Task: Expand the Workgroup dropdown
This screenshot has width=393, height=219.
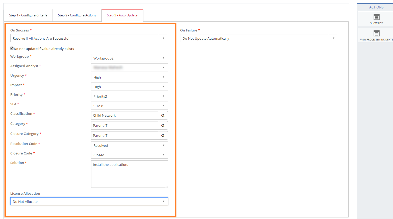Action: point(163,58)
